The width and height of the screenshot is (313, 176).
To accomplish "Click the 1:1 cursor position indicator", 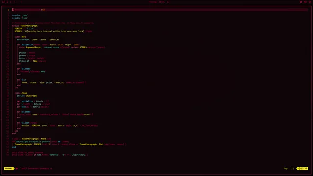I will pos(292,168).
